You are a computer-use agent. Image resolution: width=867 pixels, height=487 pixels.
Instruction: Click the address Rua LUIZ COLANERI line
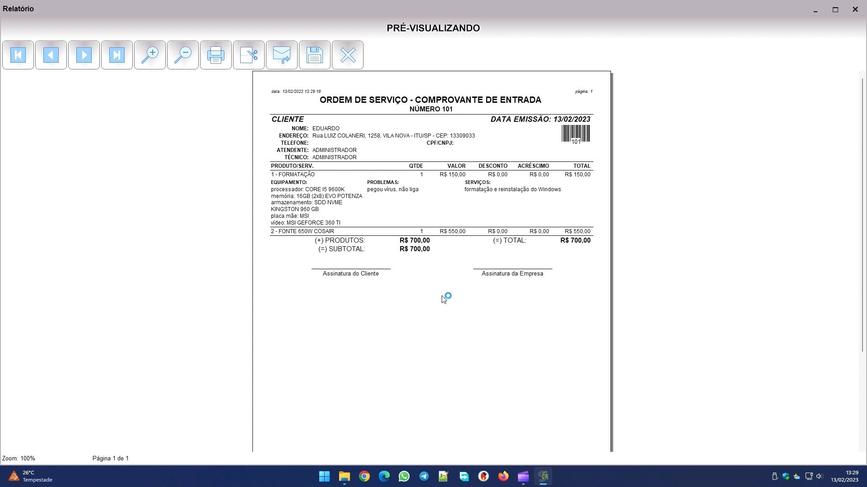tap(393, 136)
